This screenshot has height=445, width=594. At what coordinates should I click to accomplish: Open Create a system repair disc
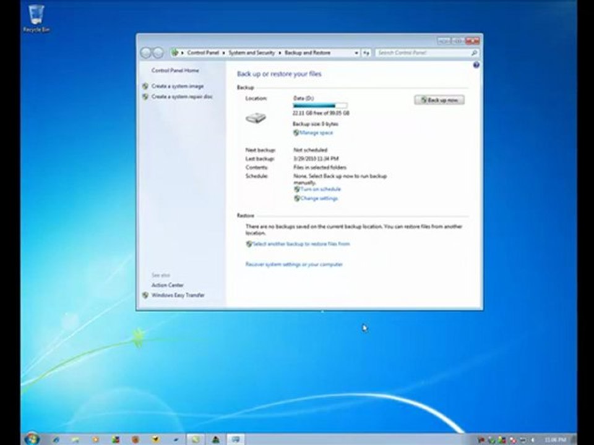(182, 97)
